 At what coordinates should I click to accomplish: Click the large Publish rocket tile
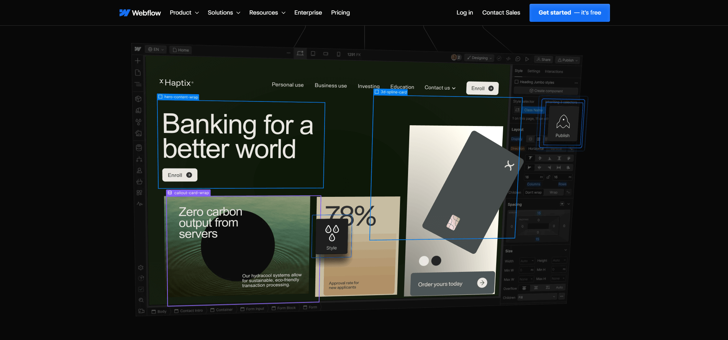pos(563,125)
